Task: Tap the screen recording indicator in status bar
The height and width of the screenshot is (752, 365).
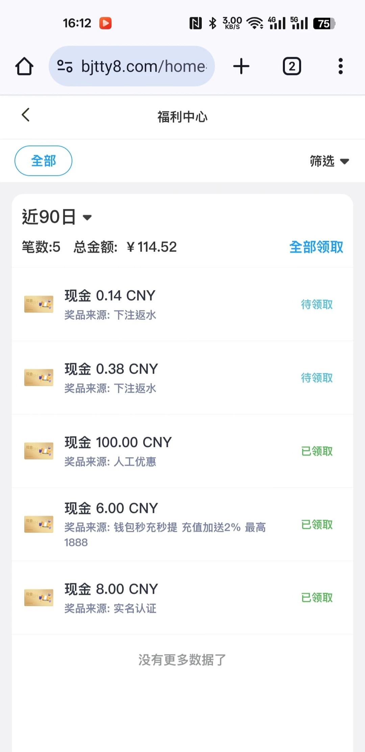Action: point(105,23)
